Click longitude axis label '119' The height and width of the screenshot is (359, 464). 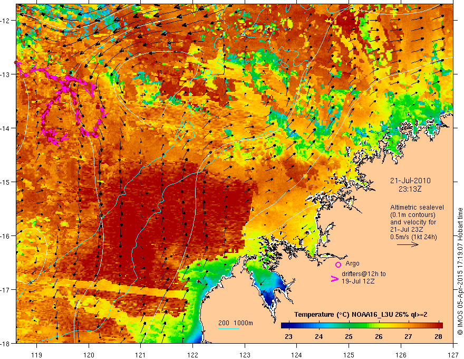pyautogui.click(x=37, y=355)
